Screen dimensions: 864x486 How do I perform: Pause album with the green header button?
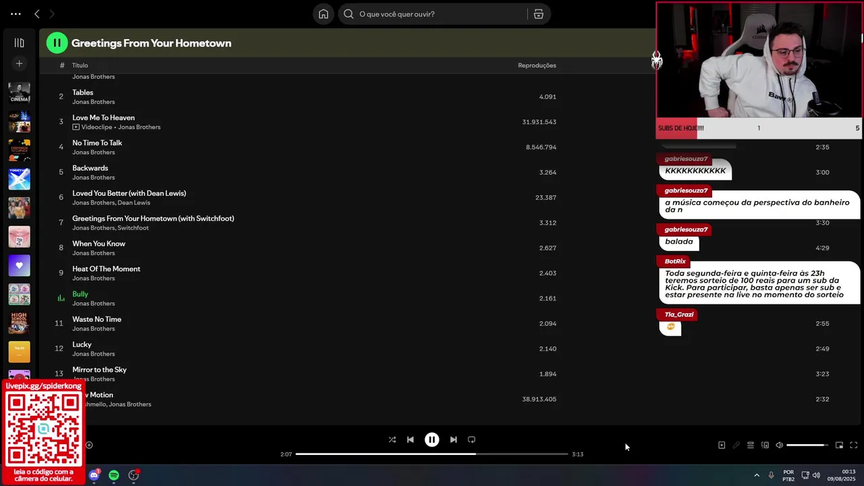coord(57,43)
